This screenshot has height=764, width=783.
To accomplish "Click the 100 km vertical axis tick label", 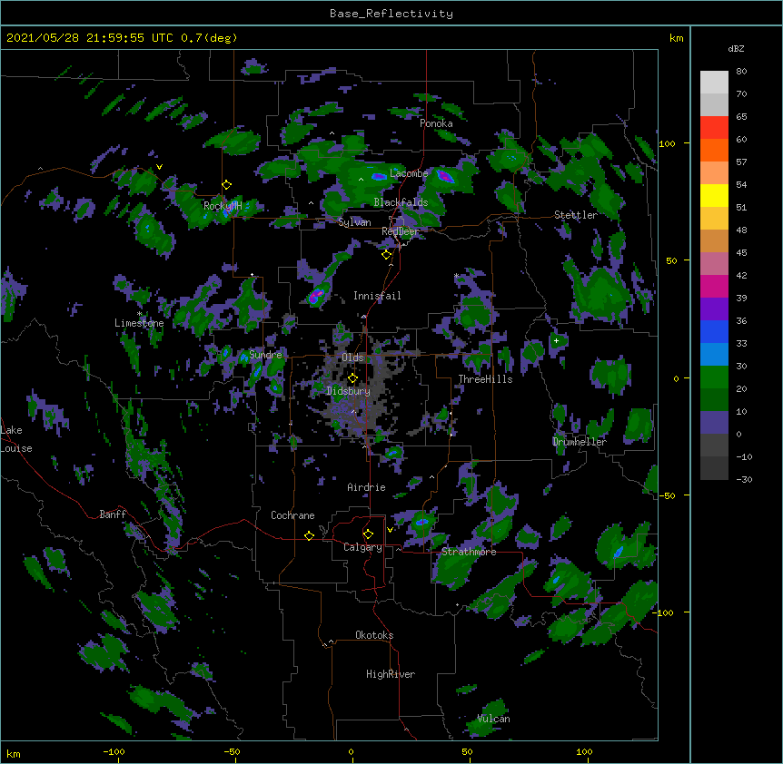I will (667, 143).
